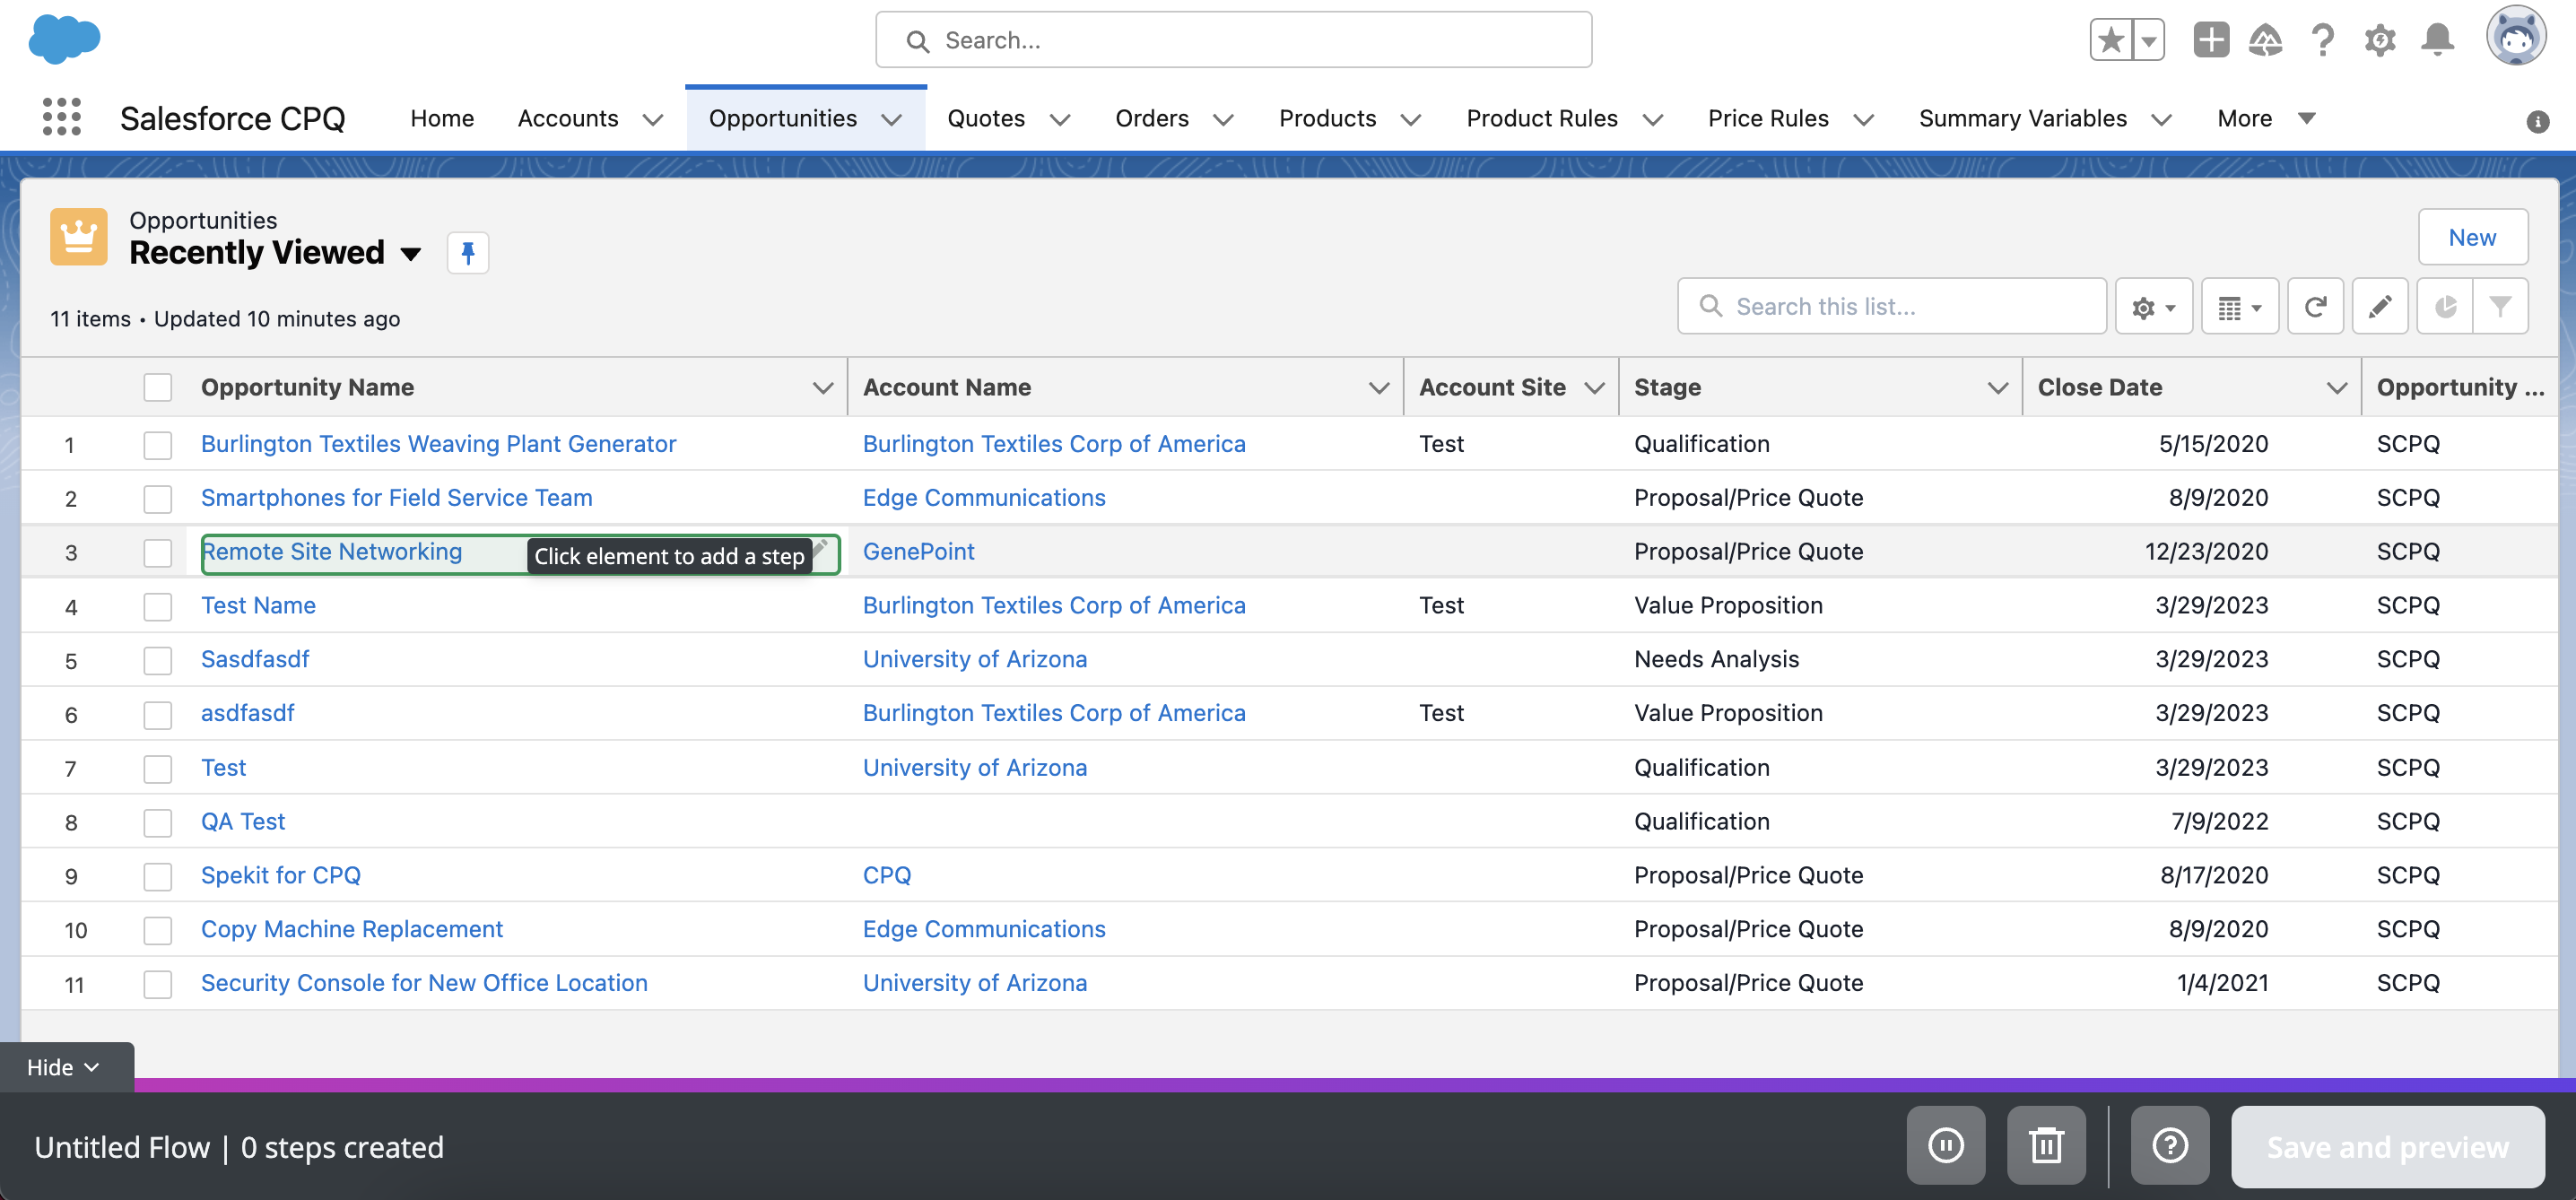Open Close Date column menu chevron
Viewport: 2576px width, 1200px height.
click(2337, 388)
